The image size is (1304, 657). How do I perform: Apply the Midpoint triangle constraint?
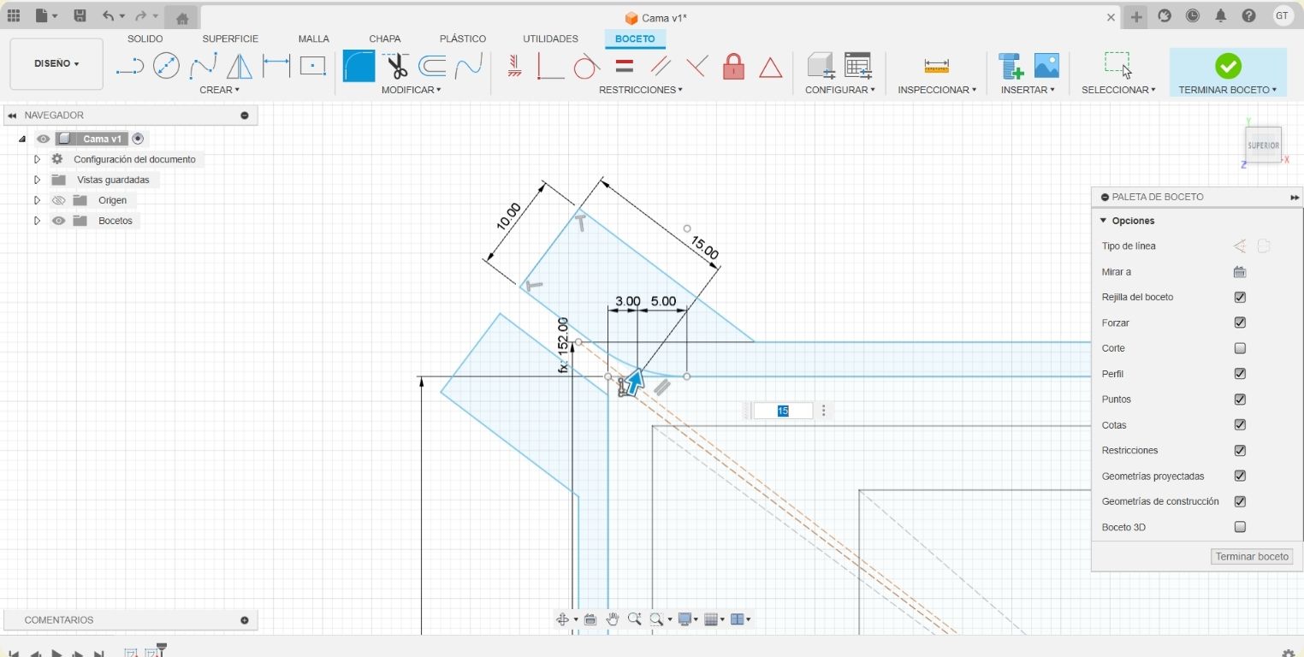[771, 67]
